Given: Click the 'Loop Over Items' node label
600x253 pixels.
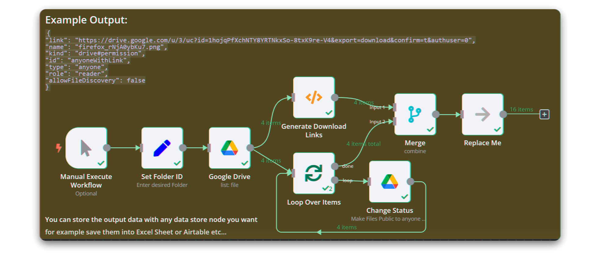Looking at the screenshot, I should click(x=314, y=202).
